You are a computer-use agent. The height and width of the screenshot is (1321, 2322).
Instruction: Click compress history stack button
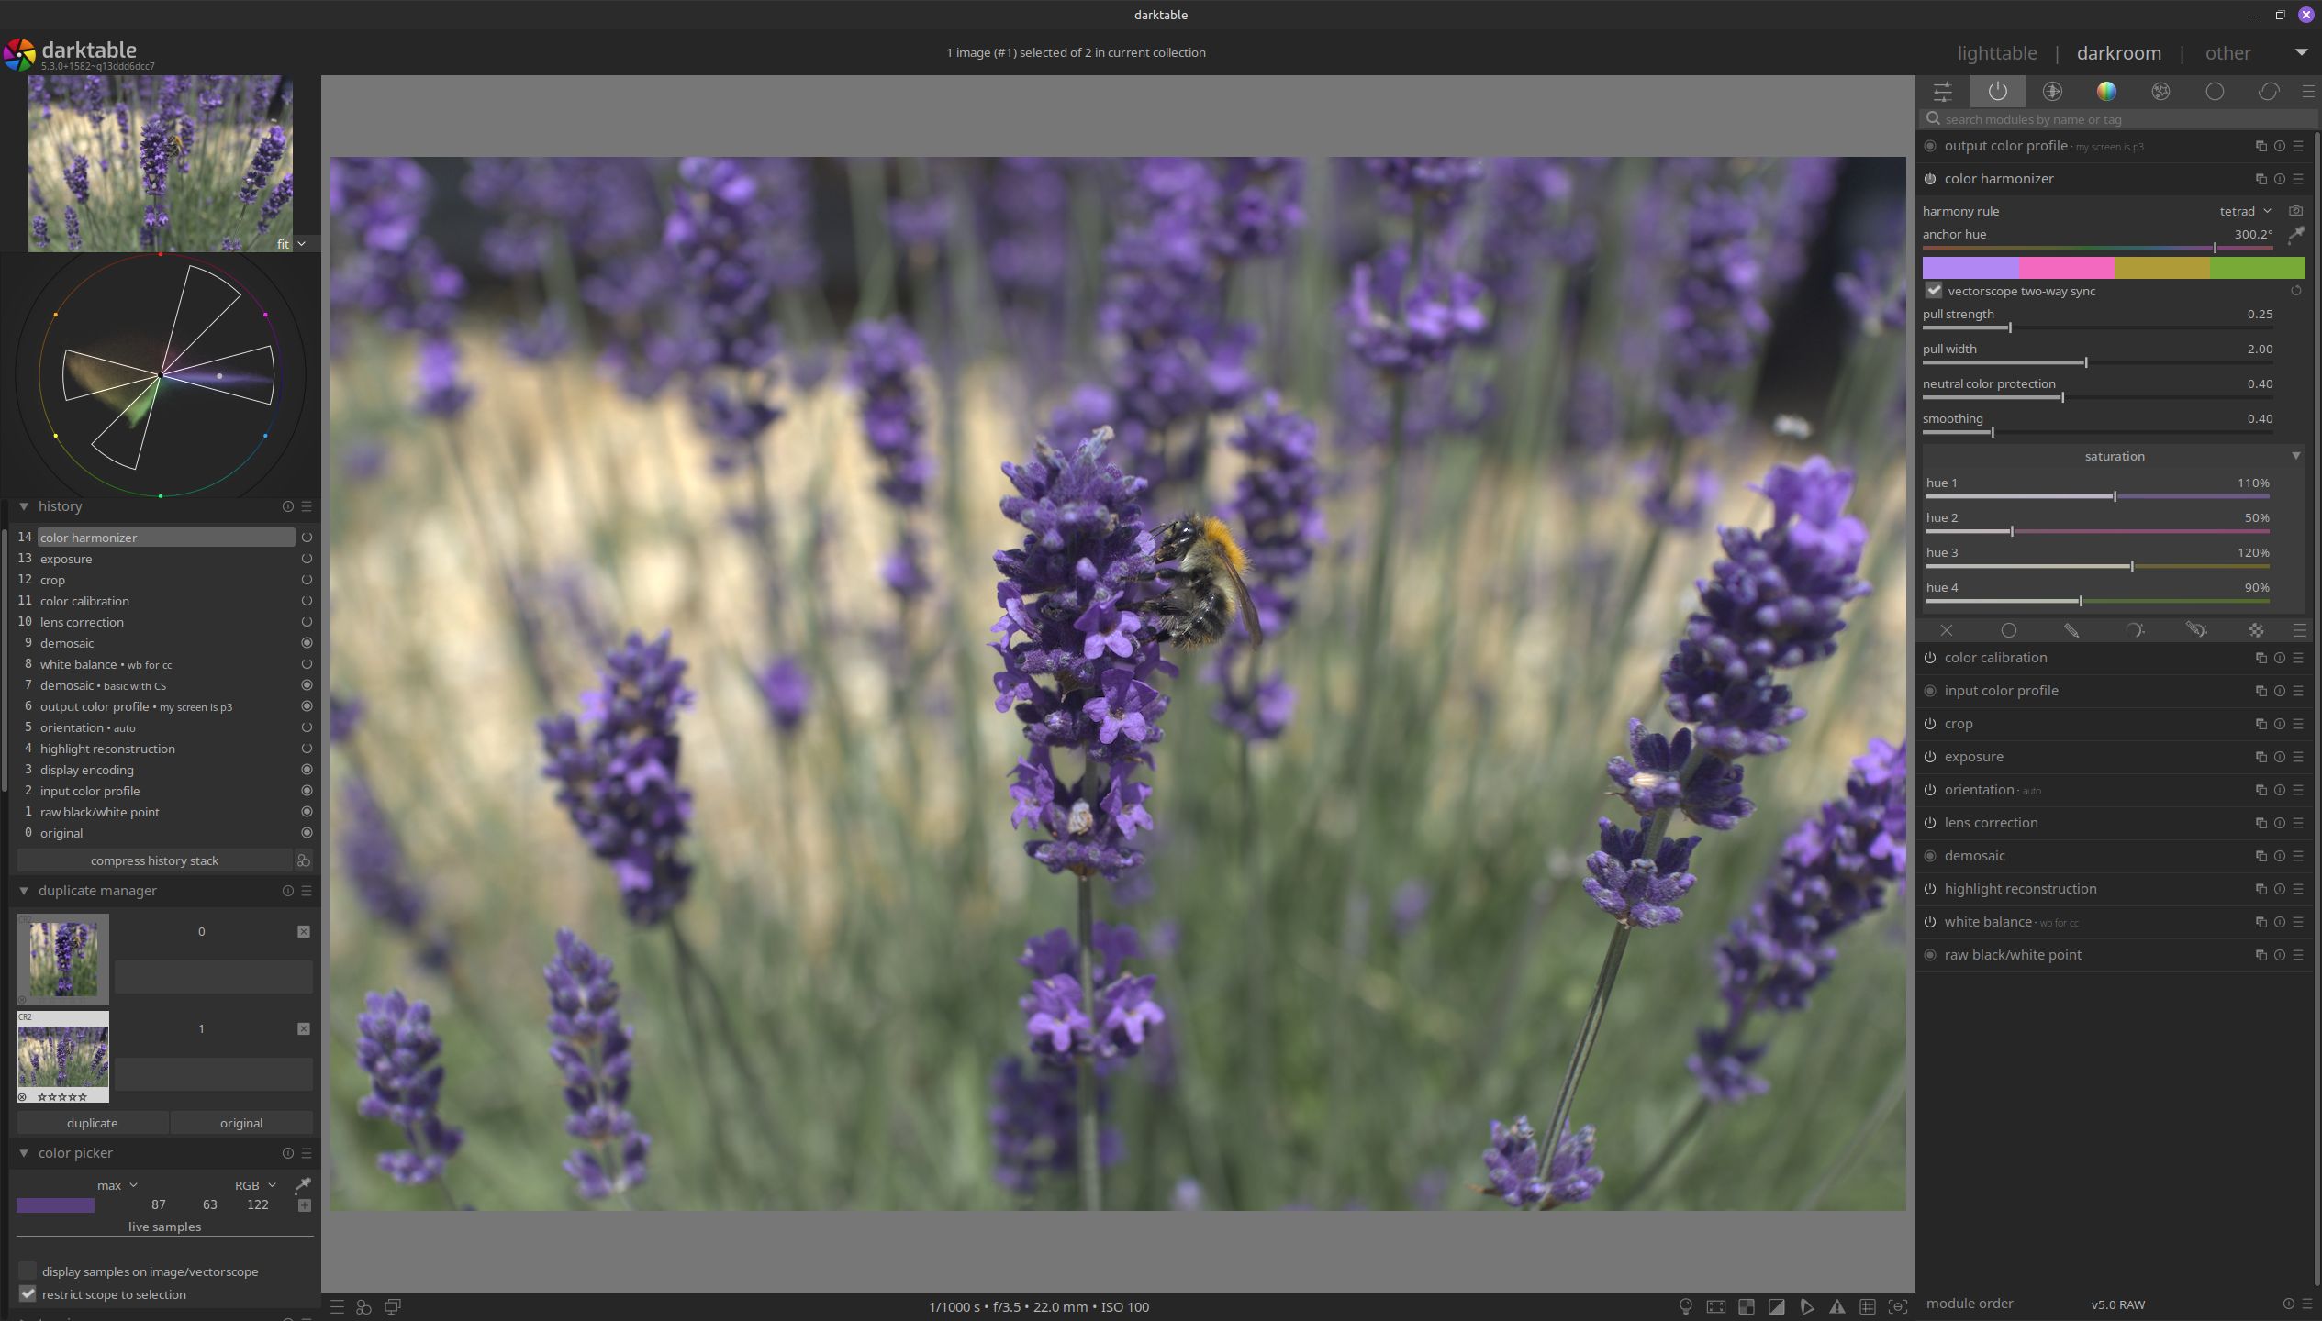pos(154,860)
